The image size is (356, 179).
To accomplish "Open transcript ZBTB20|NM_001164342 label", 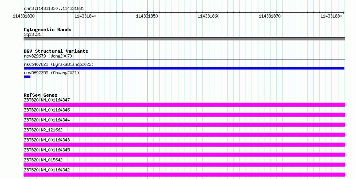I will [x=47, y=170].
